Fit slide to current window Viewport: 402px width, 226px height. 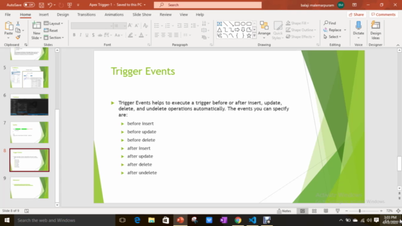coord(398,211)
